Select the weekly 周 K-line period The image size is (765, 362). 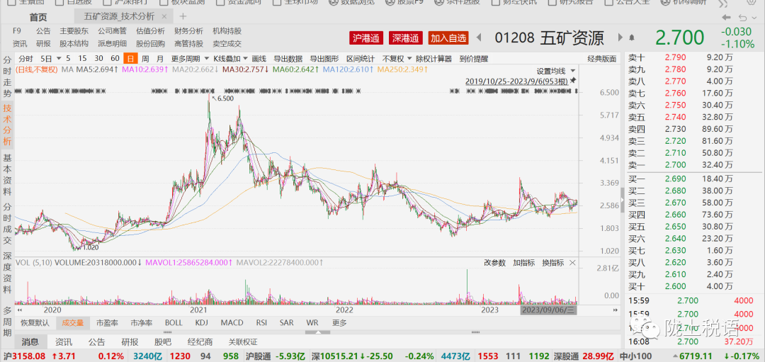pos(145,59)
